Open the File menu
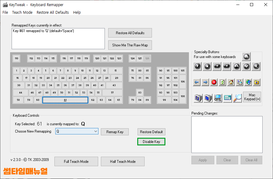 pyautogui.click(x=5, y=12)
